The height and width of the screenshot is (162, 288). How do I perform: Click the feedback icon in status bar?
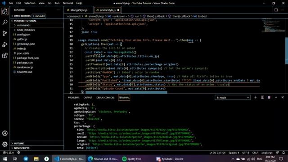point(277,153)
